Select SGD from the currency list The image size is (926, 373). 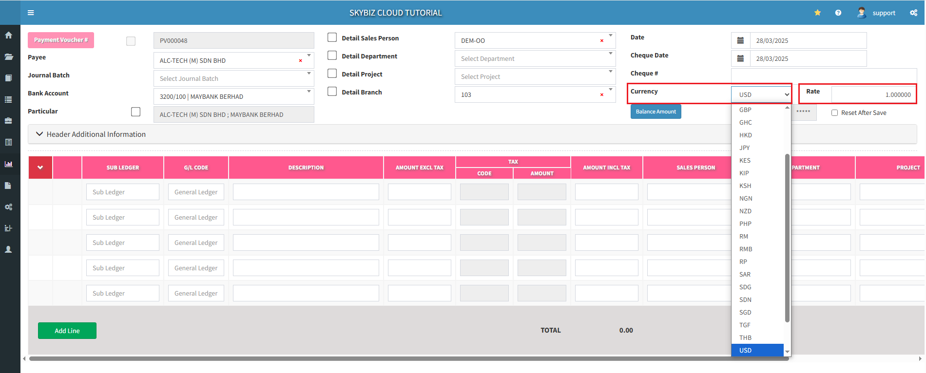pos(745,313)
